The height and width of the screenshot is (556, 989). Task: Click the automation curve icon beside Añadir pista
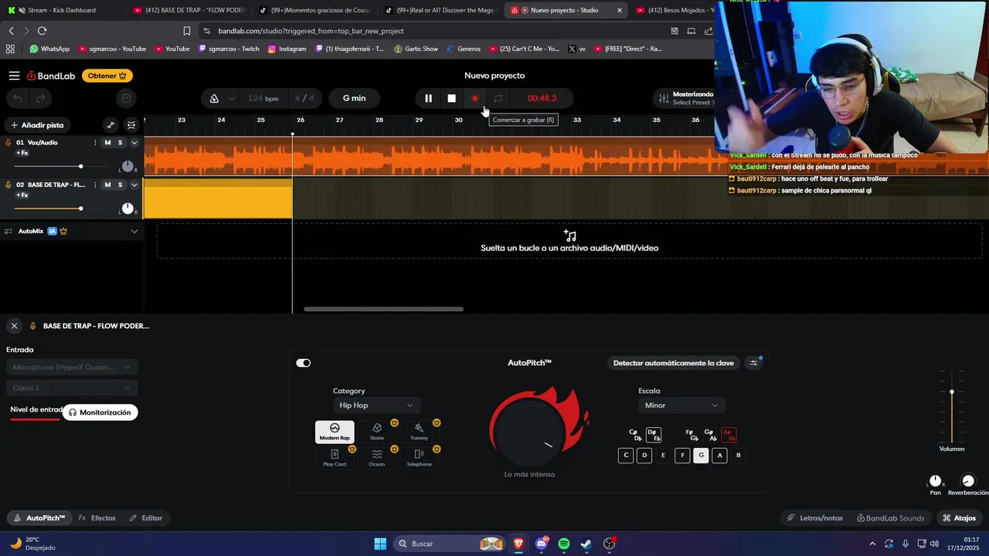coord(110,125)
